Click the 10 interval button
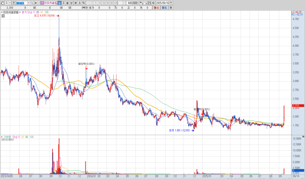 click(100, 3)
